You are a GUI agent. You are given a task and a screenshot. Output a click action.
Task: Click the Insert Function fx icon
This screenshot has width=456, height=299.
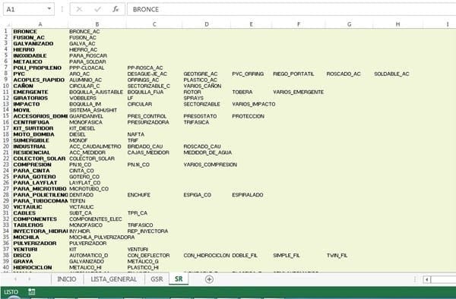[116, 9]
